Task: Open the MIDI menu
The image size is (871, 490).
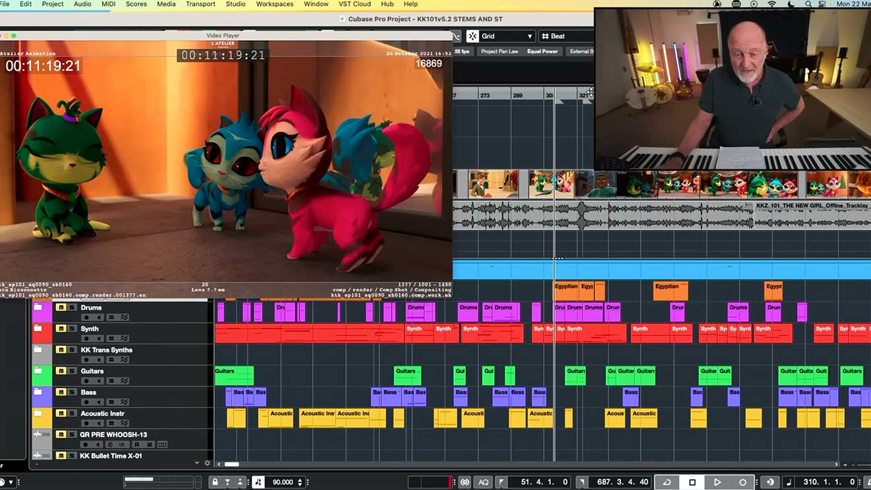Action: pyautogui.click(x=108, y=4)
